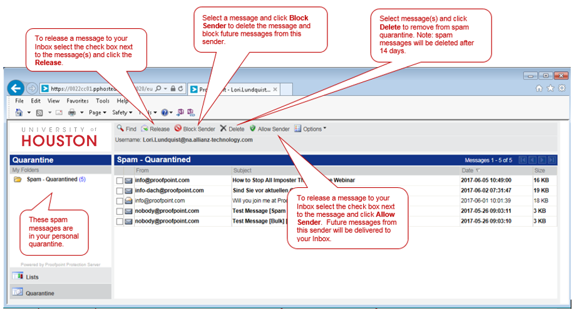Check the box for How to Stop All Imposter message

120,181
